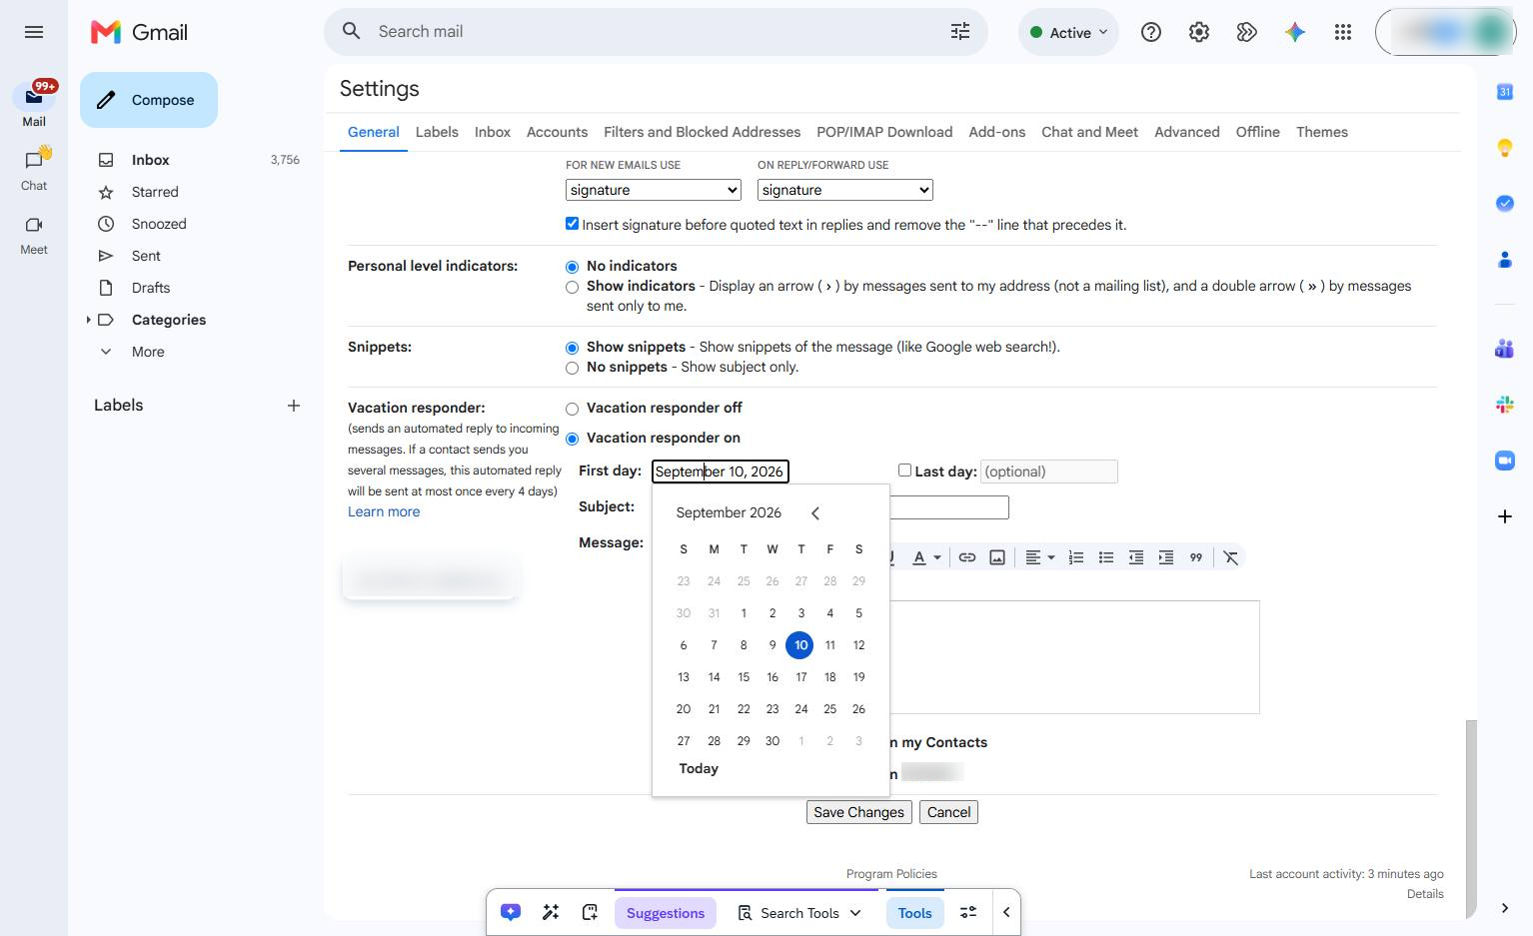Viewport: 1533px width, 936px height.
Task: Select No snippets radio button
Action: click(x=572, y=368)
